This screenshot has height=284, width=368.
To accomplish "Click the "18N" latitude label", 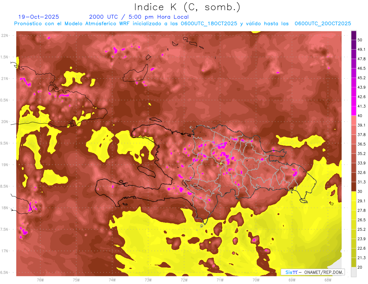I will (x=5, y=208).
